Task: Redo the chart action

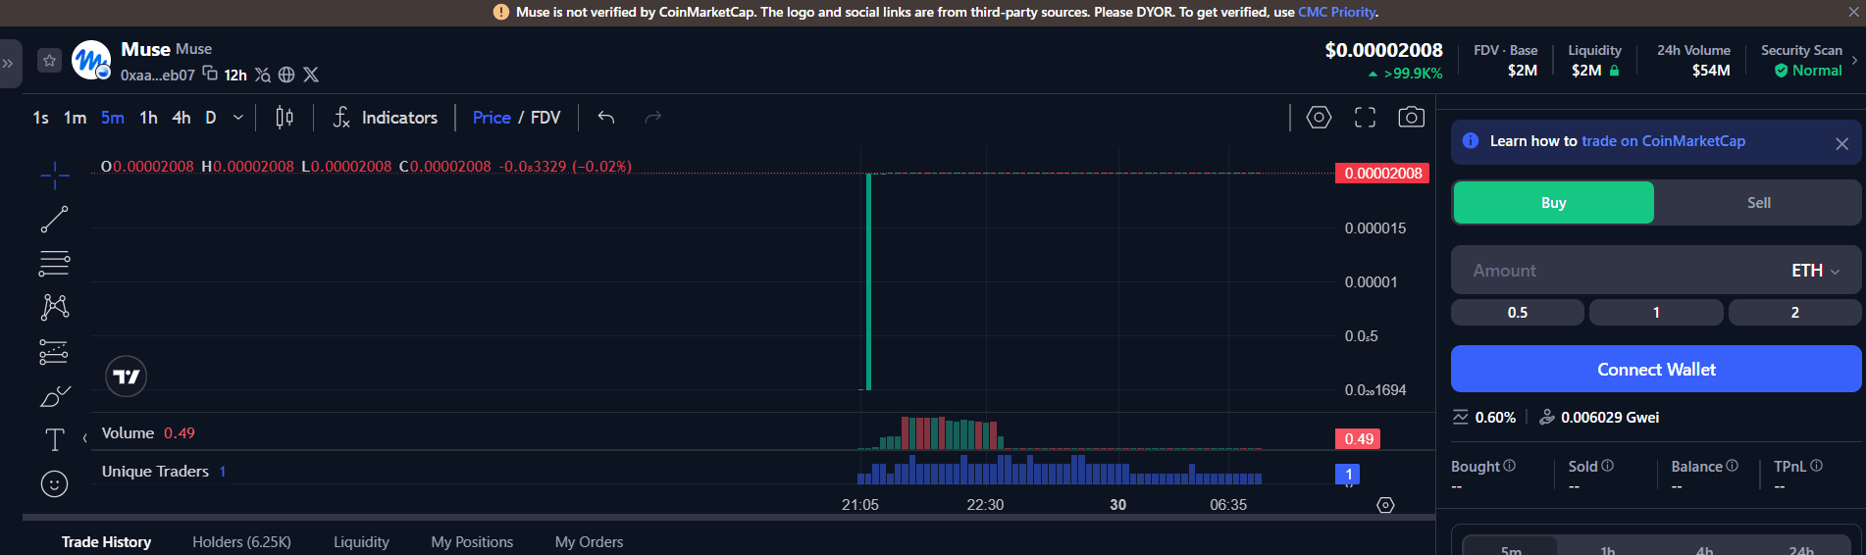Action: pos(653,118)
